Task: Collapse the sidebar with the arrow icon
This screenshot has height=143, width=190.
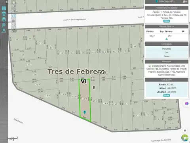Action: pyautogui.click(x=6, y=2)
